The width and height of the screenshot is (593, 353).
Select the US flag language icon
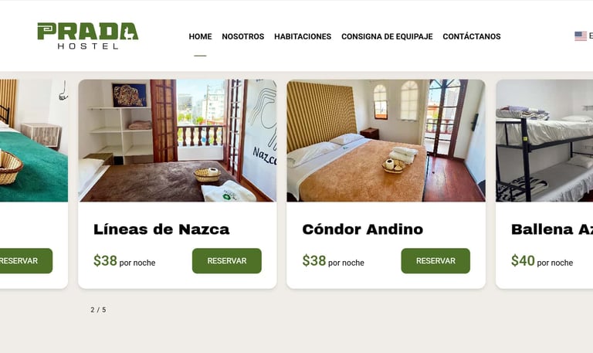pyautogui.click(x=581, y=36)
